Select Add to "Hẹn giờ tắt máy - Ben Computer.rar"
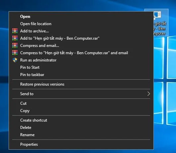Viewport: 176px width, 153px height. [x=81, y=38]
